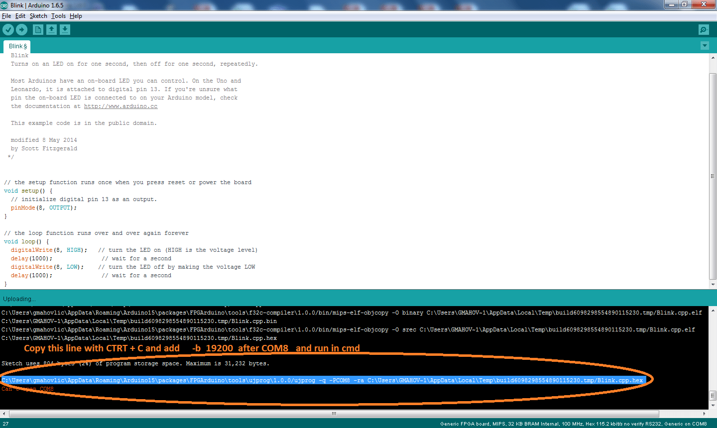
Task: Open the Tools menu
Action: pyautogui.click(x=58, y=16)
